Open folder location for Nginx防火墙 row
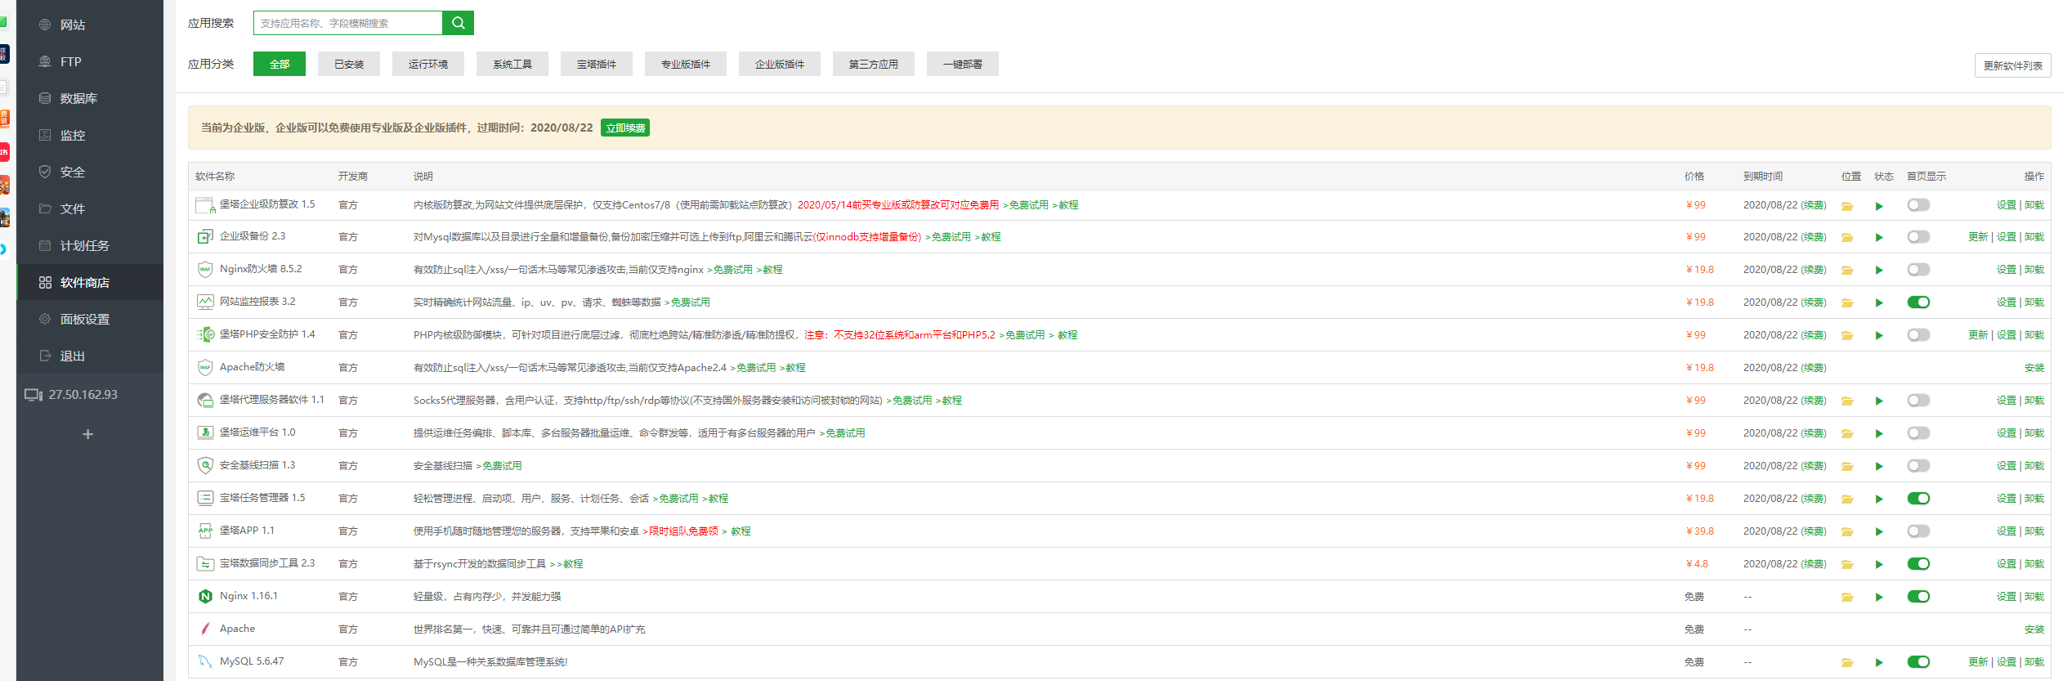 1847,271
